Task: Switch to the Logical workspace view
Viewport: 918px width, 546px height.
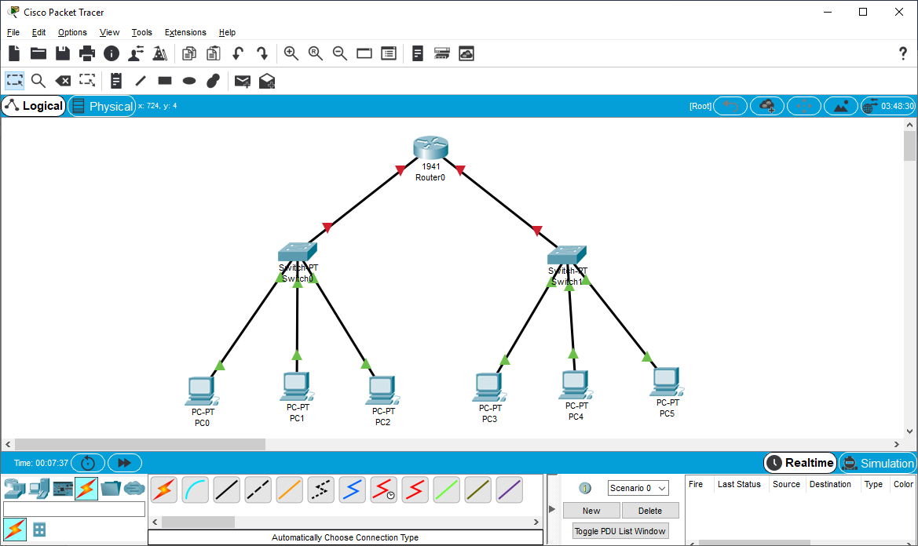Action: pyautogui.click(x=33, y=106)
